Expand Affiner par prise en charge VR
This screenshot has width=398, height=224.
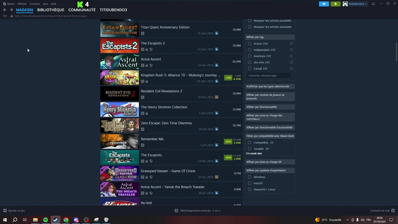point(270,162)
